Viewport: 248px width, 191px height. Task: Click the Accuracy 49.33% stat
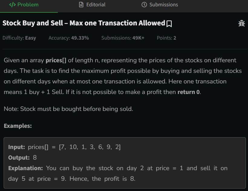69,38
